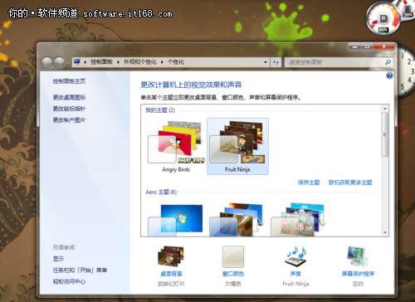Open window color swatch icon

point(233,257)
